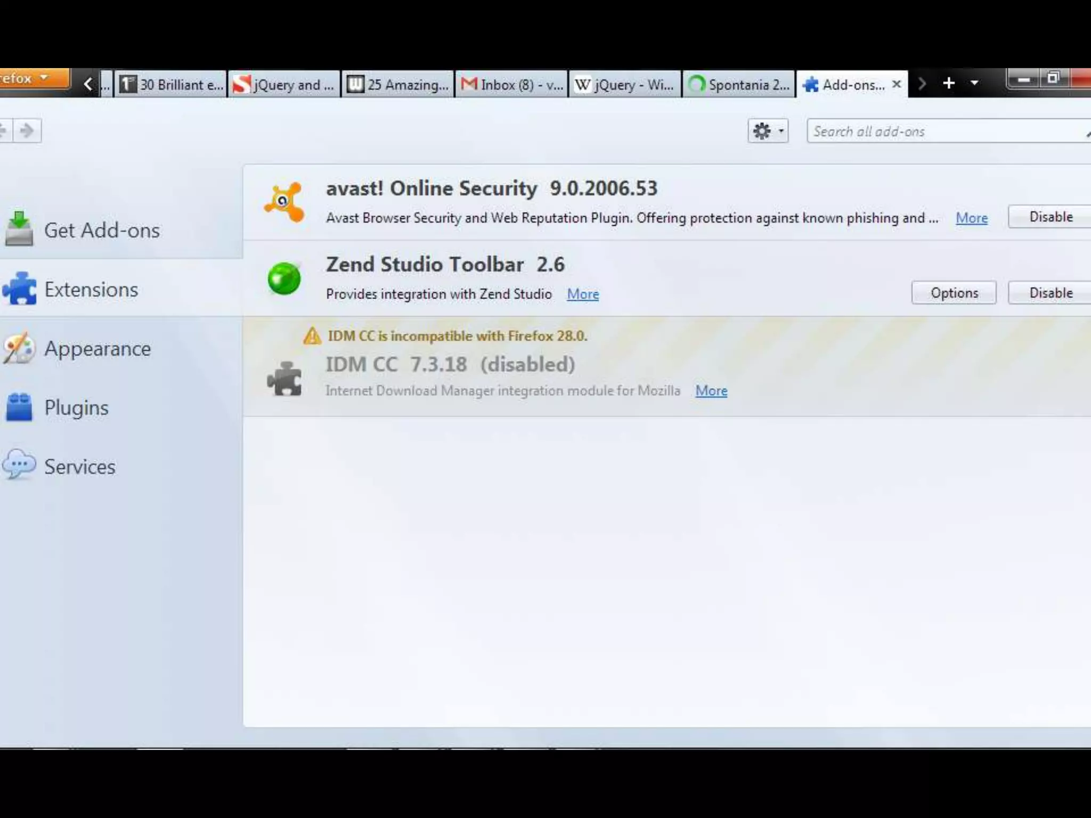Close the Add-ons tab

coord(897,84)
